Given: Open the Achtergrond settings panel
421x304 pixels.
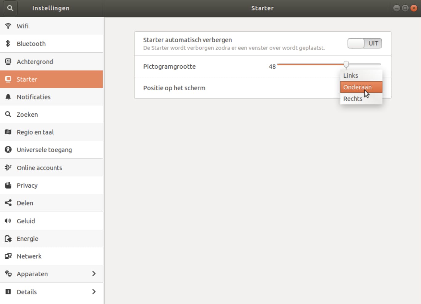Looking at the screenshot, I should click(35, 62).
